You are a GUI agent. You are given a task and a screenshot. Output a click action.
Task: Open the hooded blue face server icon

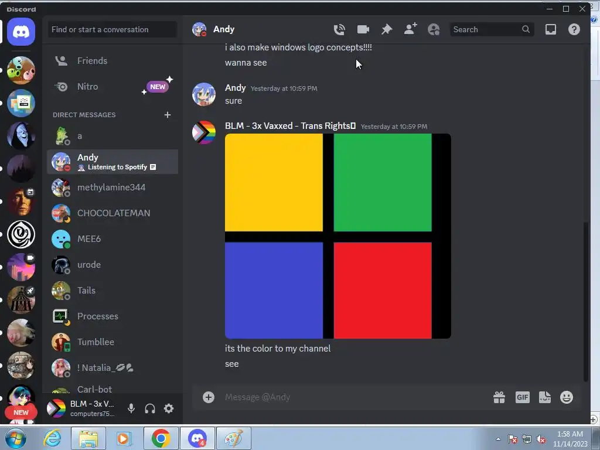(21, 136)
